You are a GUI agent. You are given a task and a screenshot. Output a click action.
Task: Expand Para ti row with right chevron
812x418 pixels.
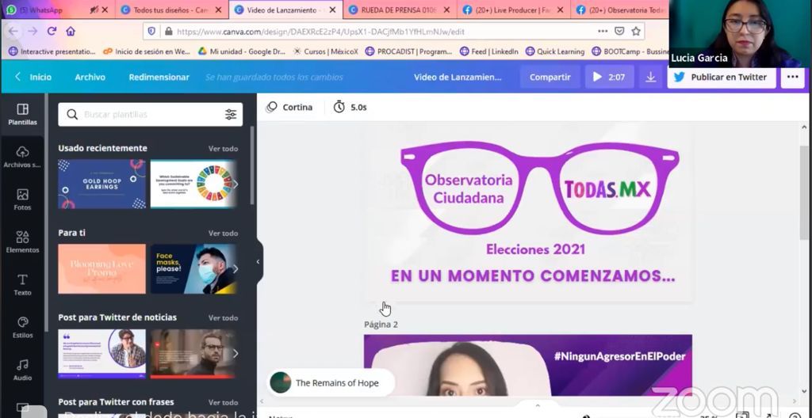pos(235,269)
